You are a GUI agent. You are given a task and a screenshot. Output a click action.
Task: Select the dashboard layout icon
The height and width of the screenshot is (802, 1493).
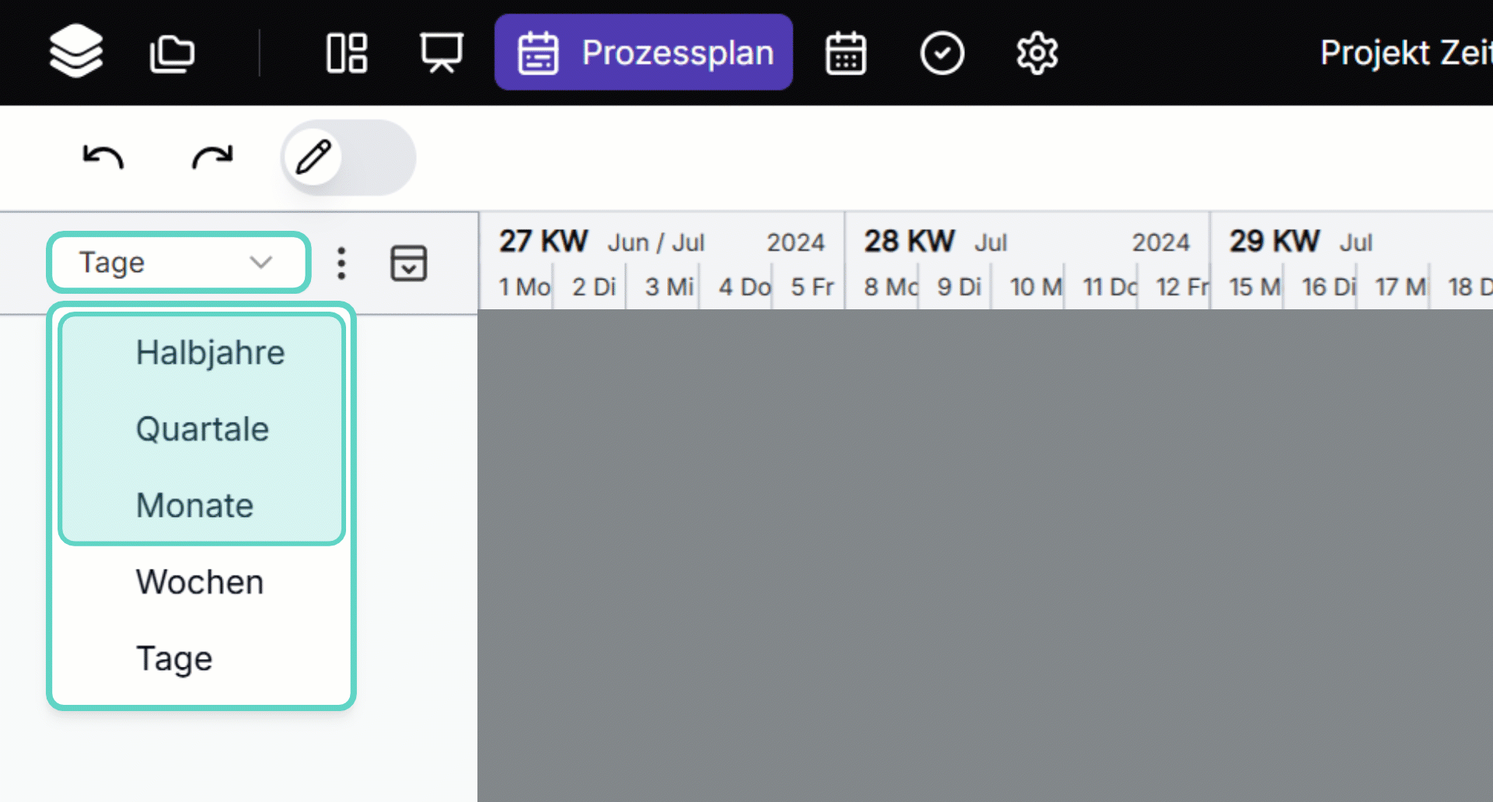click(x=345, y=52)
